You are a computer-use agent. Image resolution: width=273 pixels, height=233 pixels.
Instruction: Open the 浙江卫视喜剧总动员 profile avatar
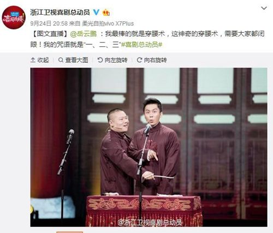(14, 17)
